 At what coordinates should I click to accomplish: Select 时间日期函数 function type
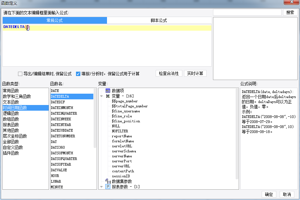tap(26, 108)
